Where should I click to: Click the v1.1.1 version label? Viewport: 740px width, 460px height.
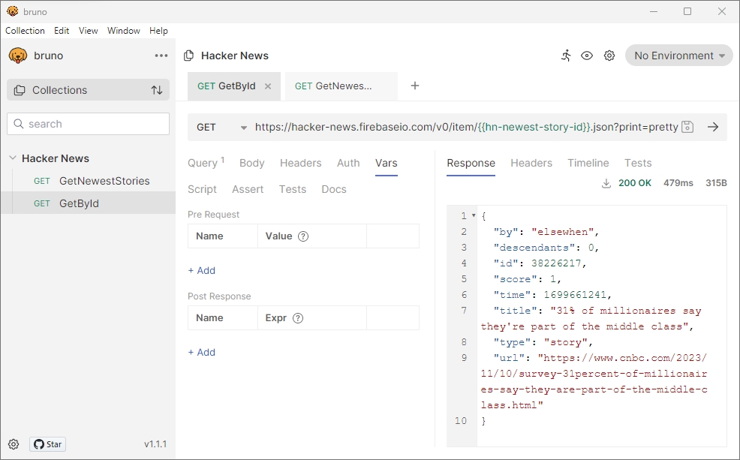pos(155,444)
